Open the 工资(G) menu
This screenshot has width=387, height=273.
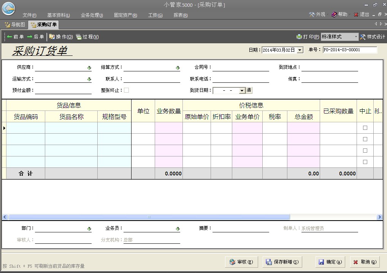point(155,15)
